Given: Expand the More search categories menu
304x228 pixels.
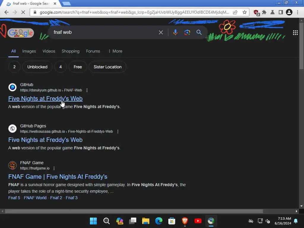Looking at the screenshot, I should tap(115, 51).
